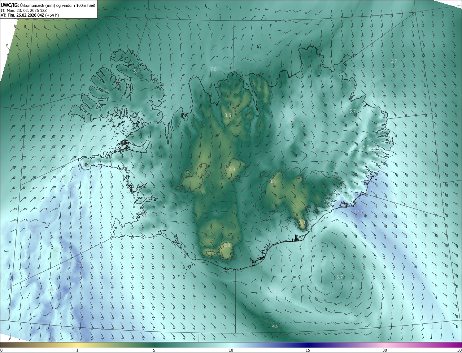This screenshot has height=353, width=462.
Task: Click the 9.5 value in the southwest sea
Action: (52, 291)
